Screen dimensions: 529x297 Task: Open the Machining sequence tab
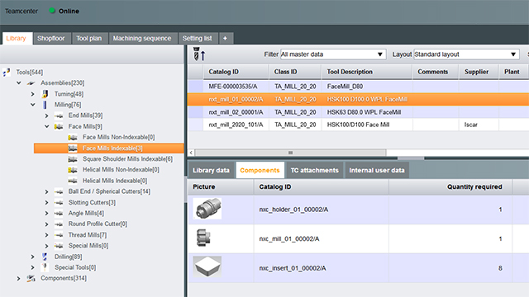click(142, 39)
